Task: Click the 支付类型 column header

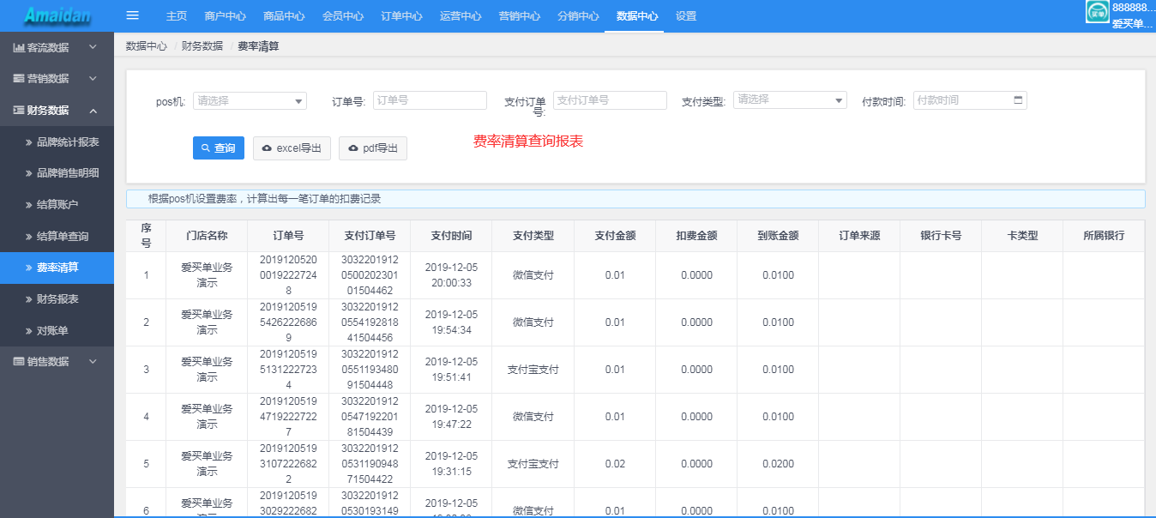Action: 533,236
